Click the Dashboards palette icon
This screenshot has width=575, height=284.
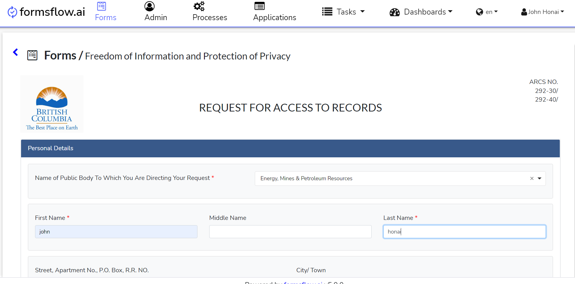(x=395, y=12)
